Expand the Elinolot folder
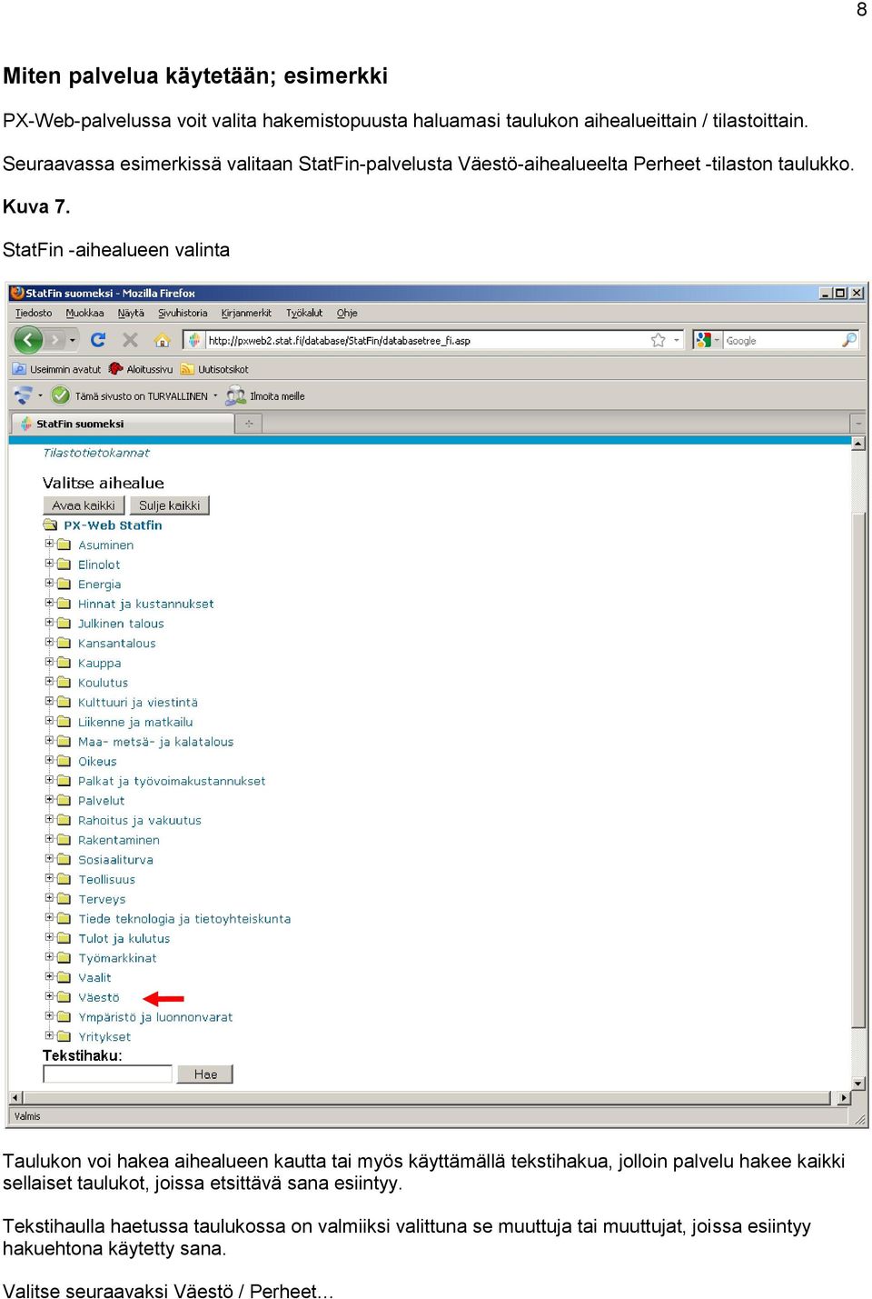 [50, 564]
